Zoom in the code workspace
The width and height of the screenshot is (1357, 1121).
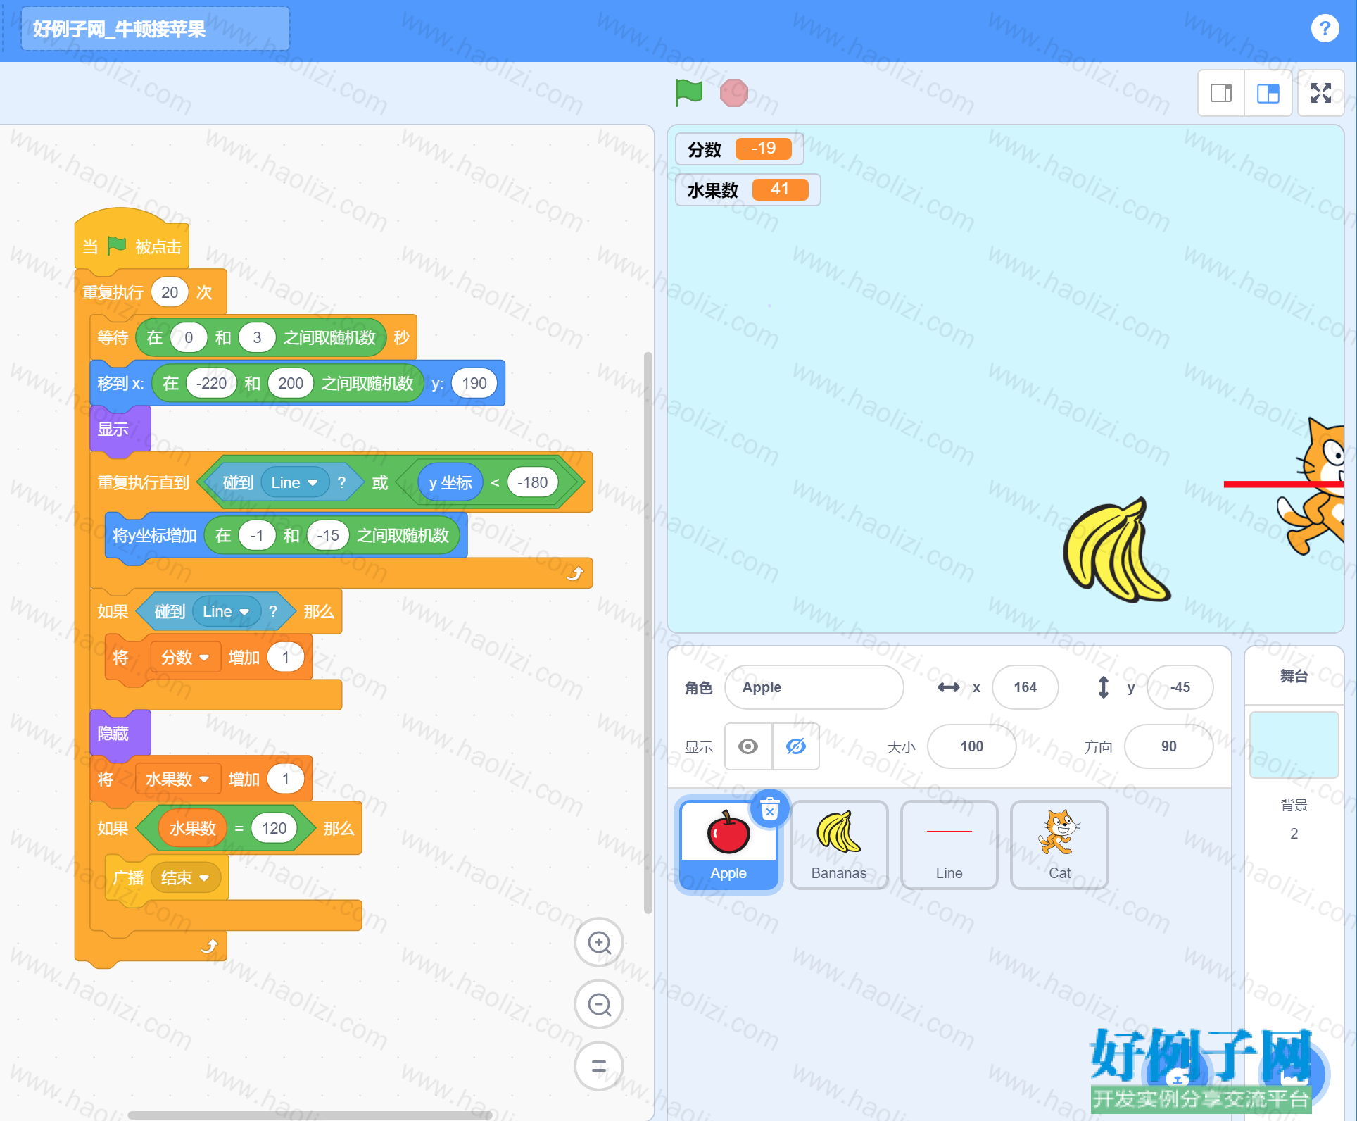pos(599,942)
